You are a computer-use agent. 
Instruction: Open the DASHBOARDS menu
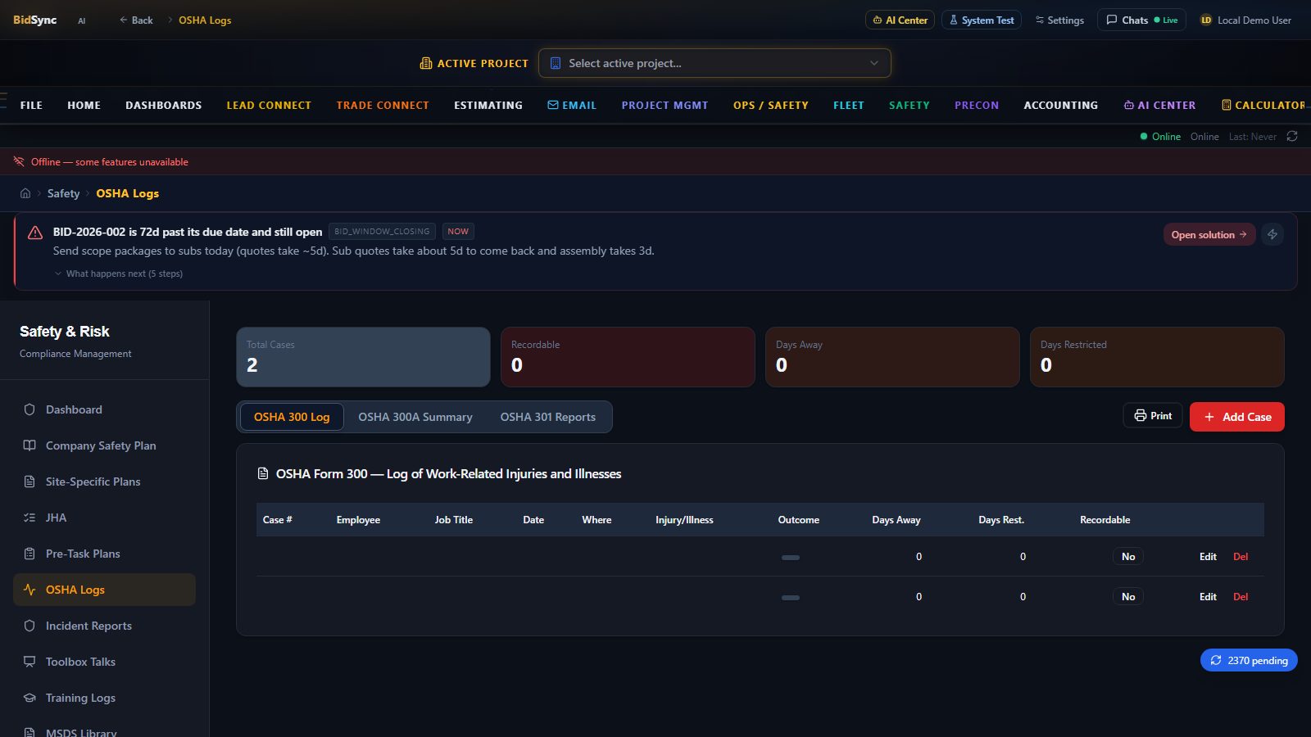(163, 105)
